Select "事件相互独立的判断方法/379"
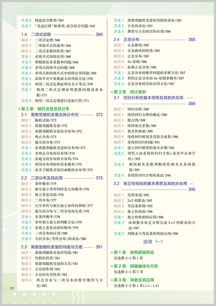 pos(58,222)
